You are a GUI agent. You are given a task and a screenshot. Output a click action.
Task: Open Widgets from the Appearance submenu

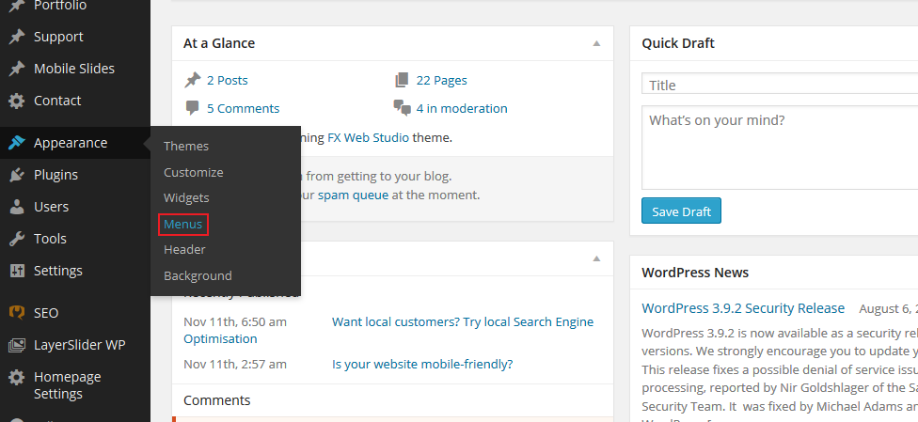pos(186,197)
